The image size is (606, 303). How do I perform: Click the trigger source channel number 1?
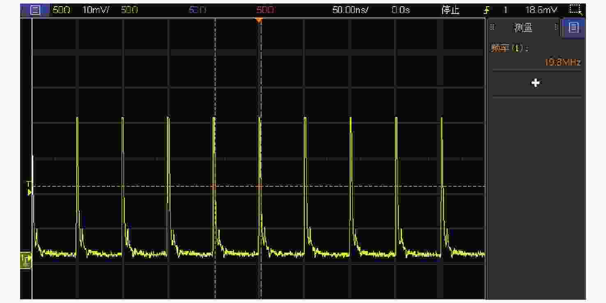505,10
